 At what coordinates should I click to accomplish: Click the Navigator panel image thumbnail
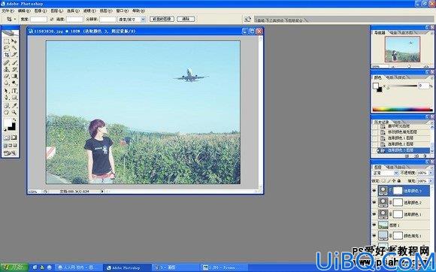click(x=402, y=50)
